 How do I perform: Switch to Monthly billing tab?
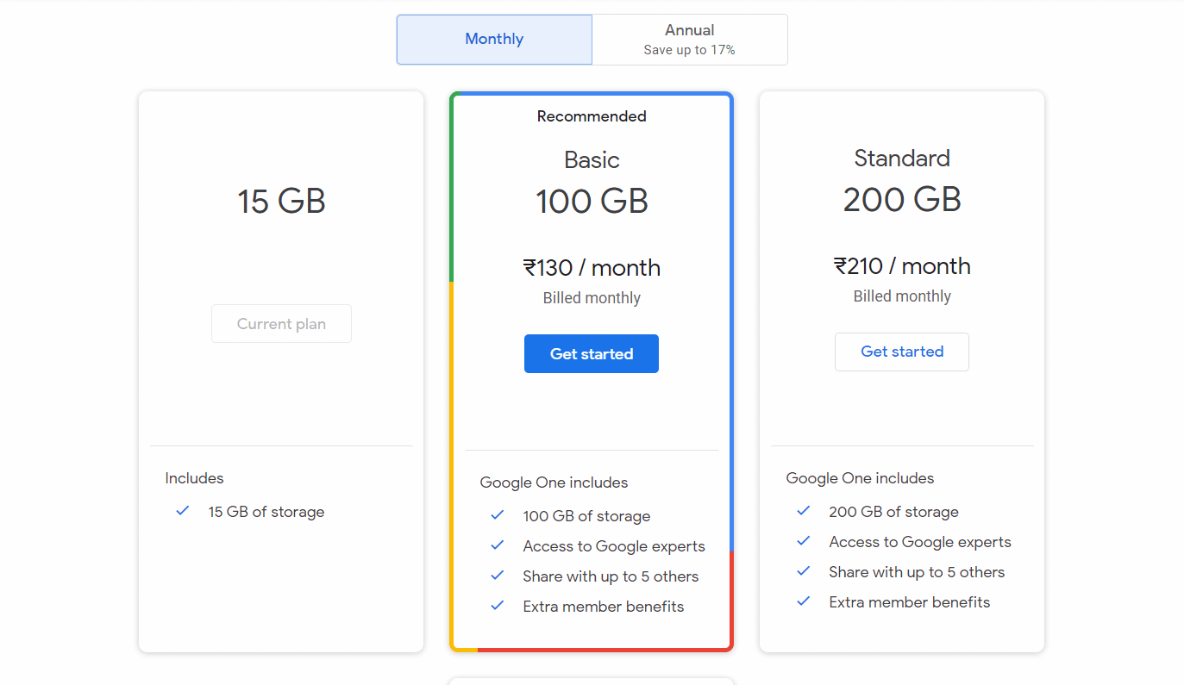click(x=494, y=40)
